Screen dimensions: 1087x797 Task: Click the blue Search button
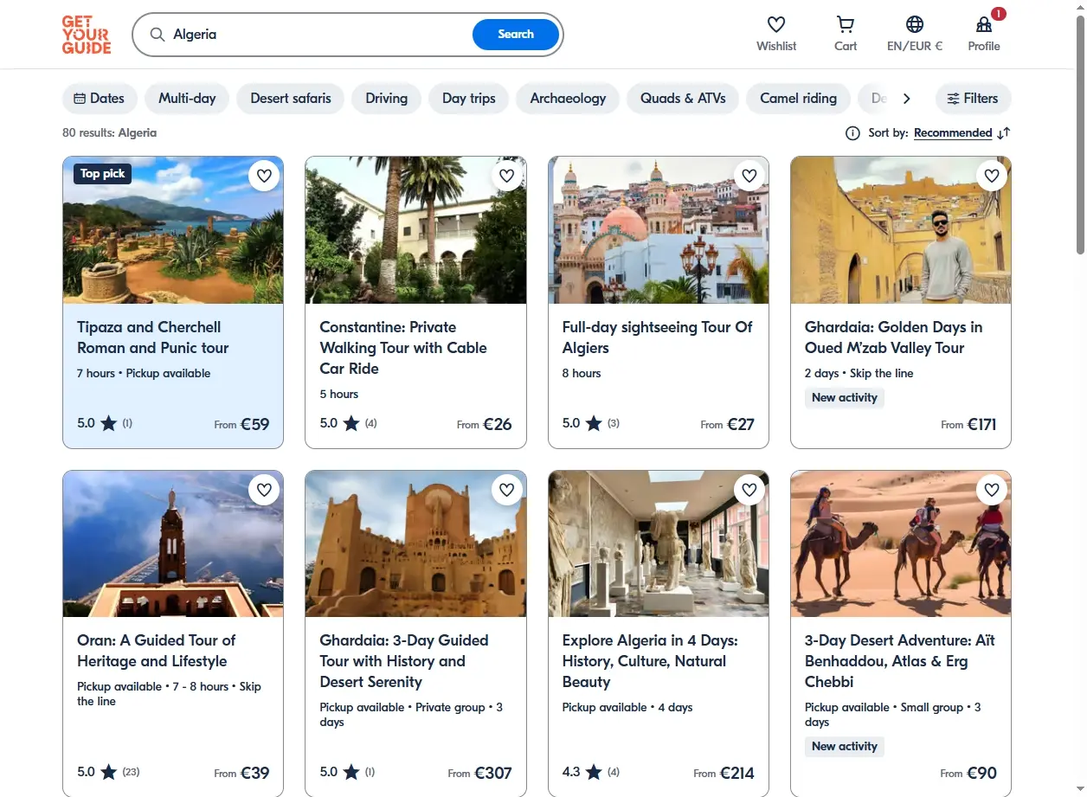(516, 35)
